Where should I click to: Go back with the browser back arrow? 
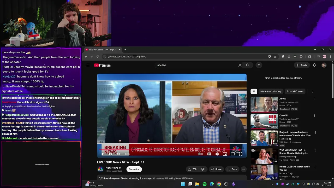[x=86, y=56]
